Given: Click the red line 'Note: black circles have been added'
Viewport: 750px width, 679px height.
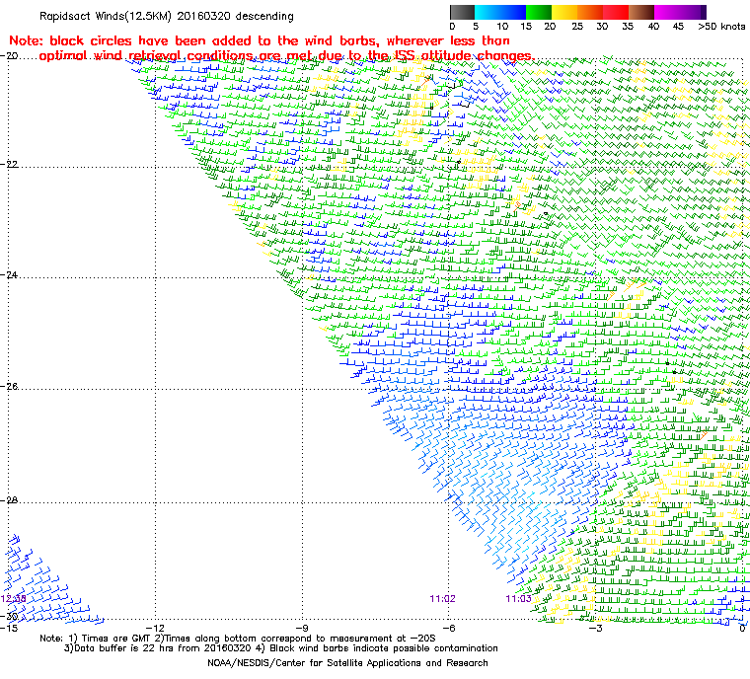Looking at the screenshot, I should coord(260,40).
